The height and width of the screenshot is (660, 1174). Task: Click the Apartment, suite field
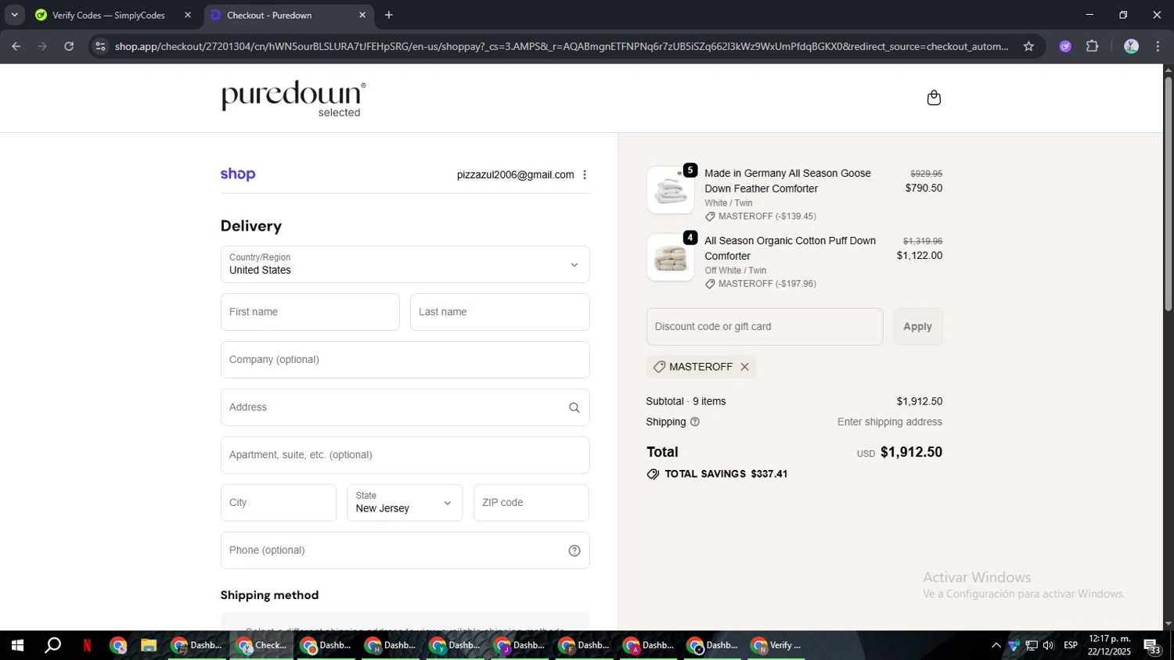[405, 455]
